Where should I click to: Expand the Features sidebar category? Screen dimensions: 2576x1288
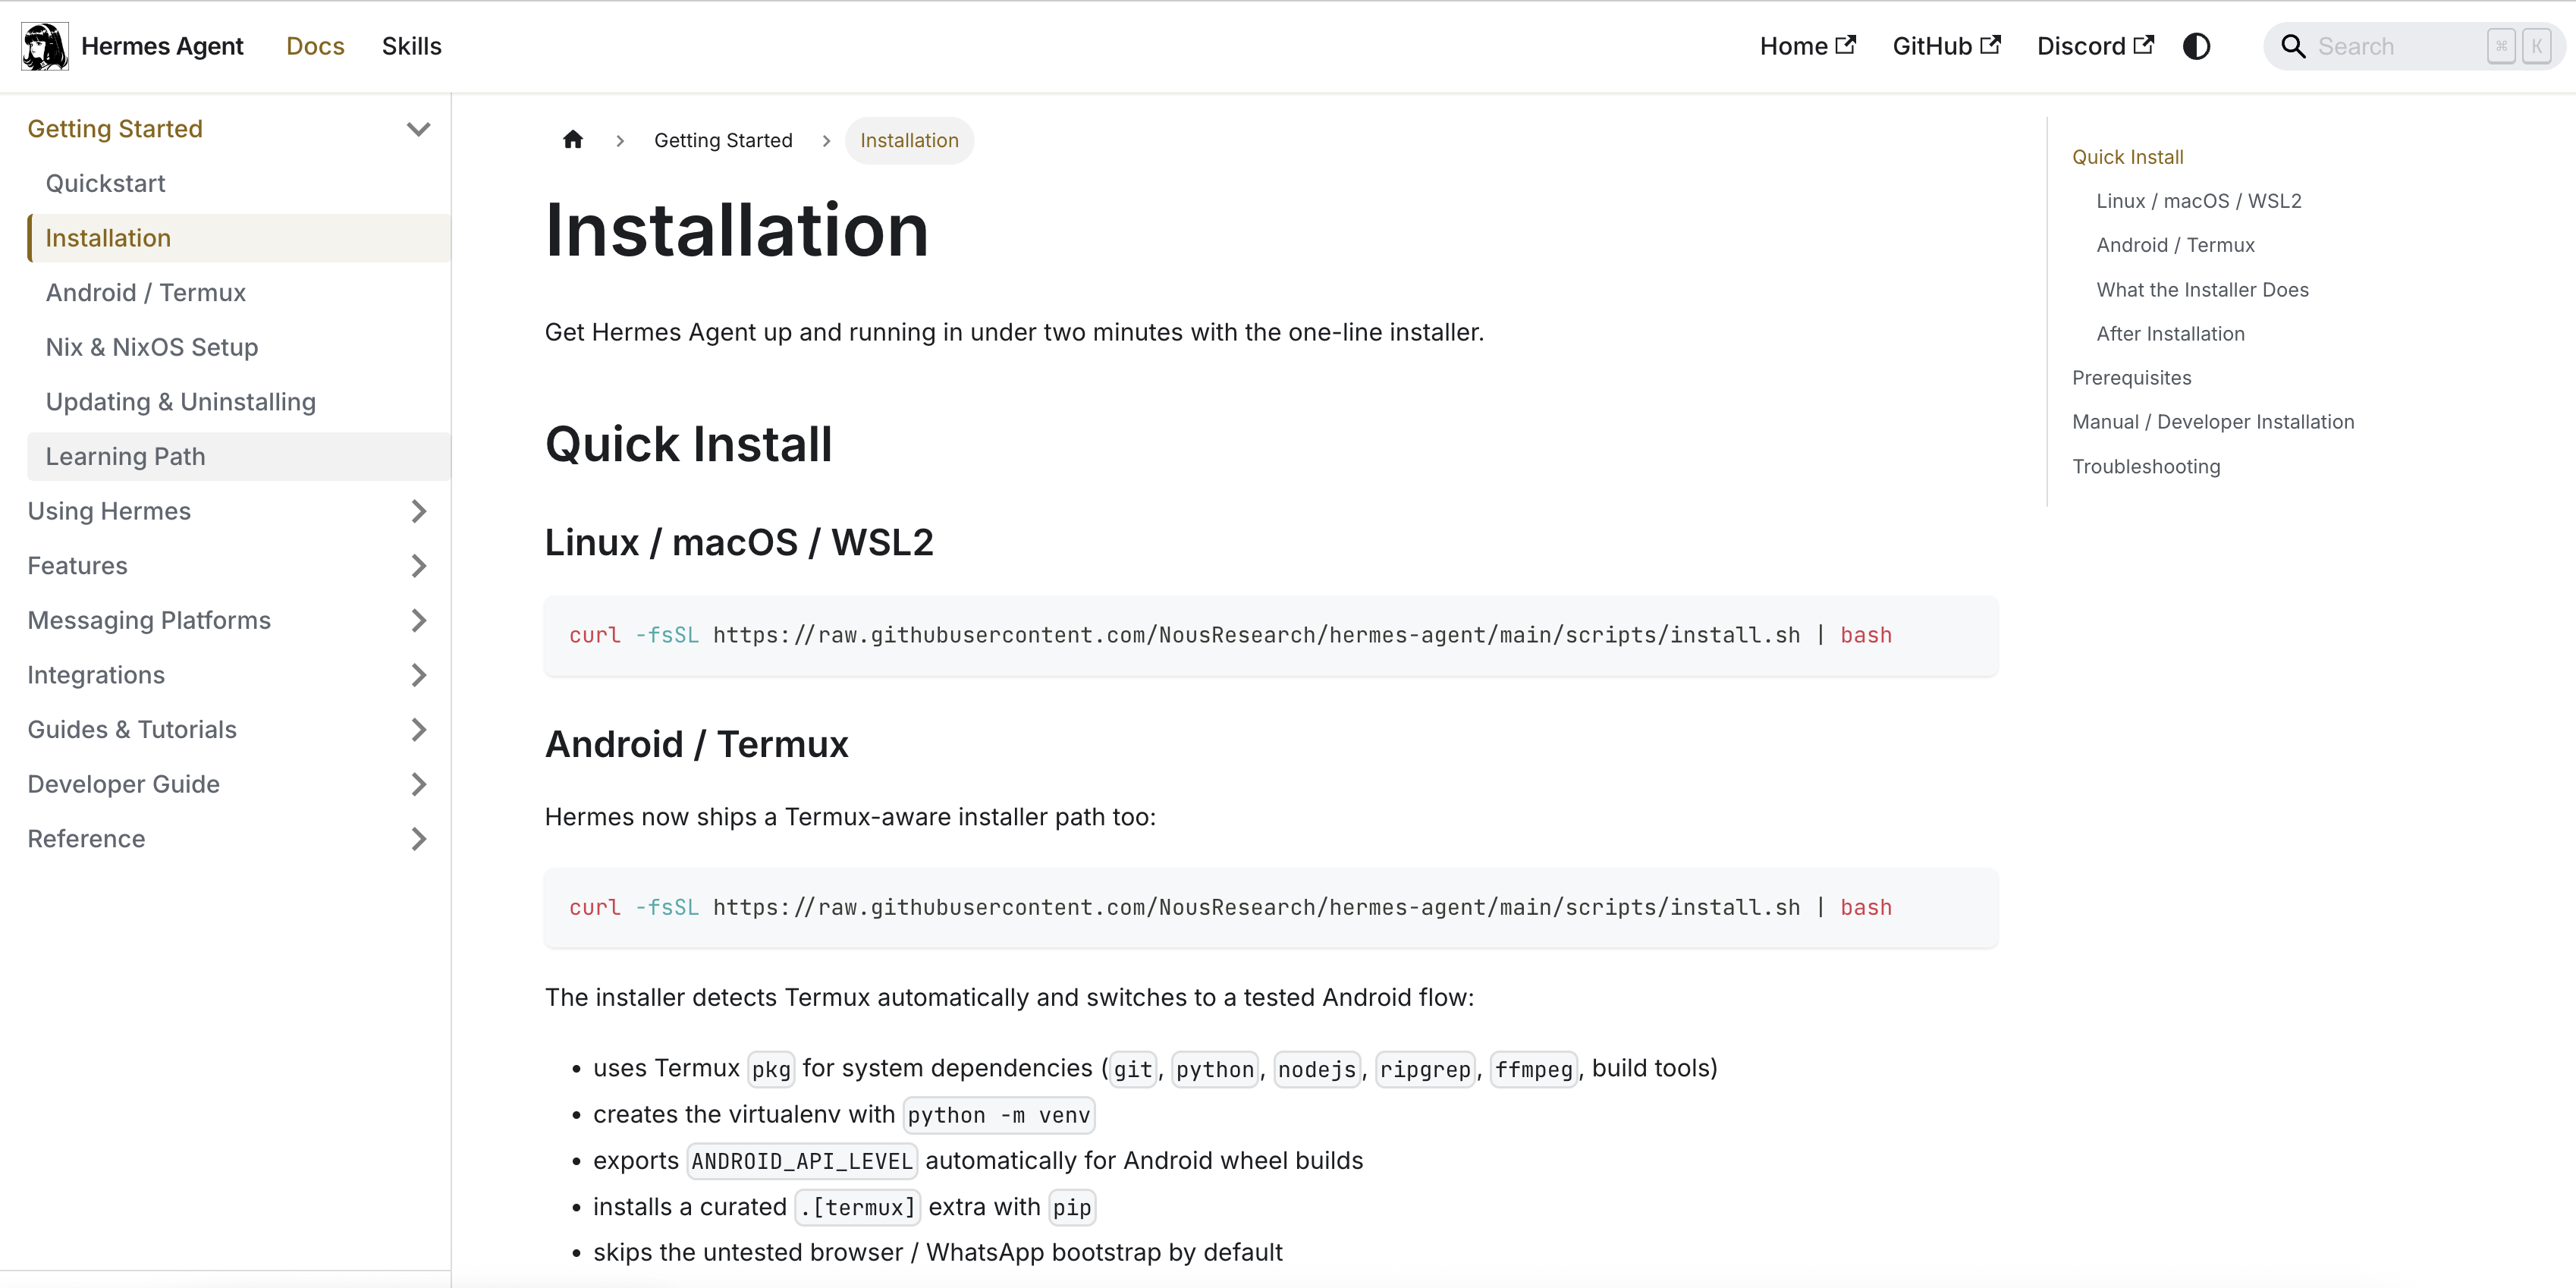click(x=418, y=566)
